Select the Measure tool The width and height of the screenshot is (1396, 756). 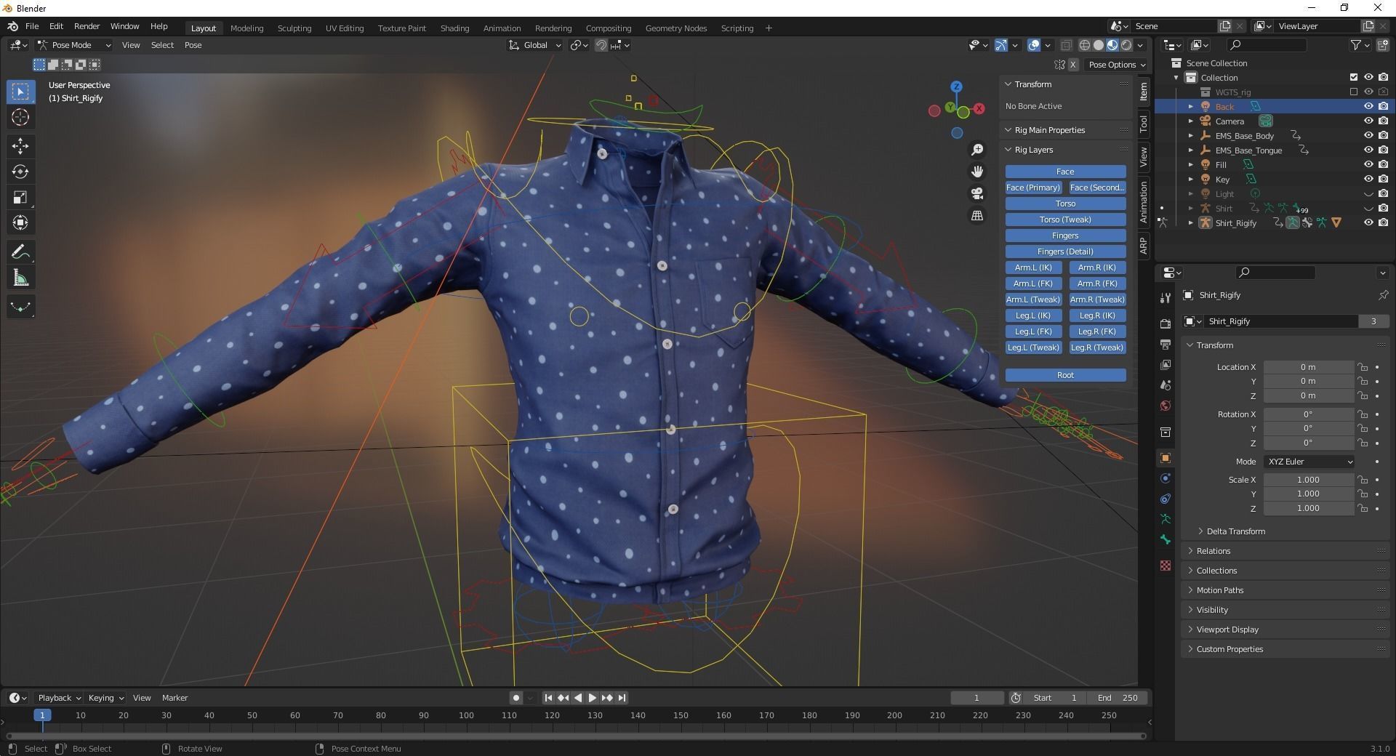coord(20,278)
